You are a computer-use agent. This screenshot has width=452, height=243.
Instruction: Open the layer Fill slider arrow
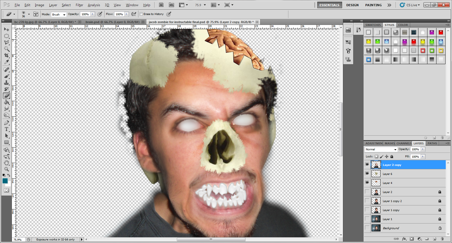pos(423,157)
